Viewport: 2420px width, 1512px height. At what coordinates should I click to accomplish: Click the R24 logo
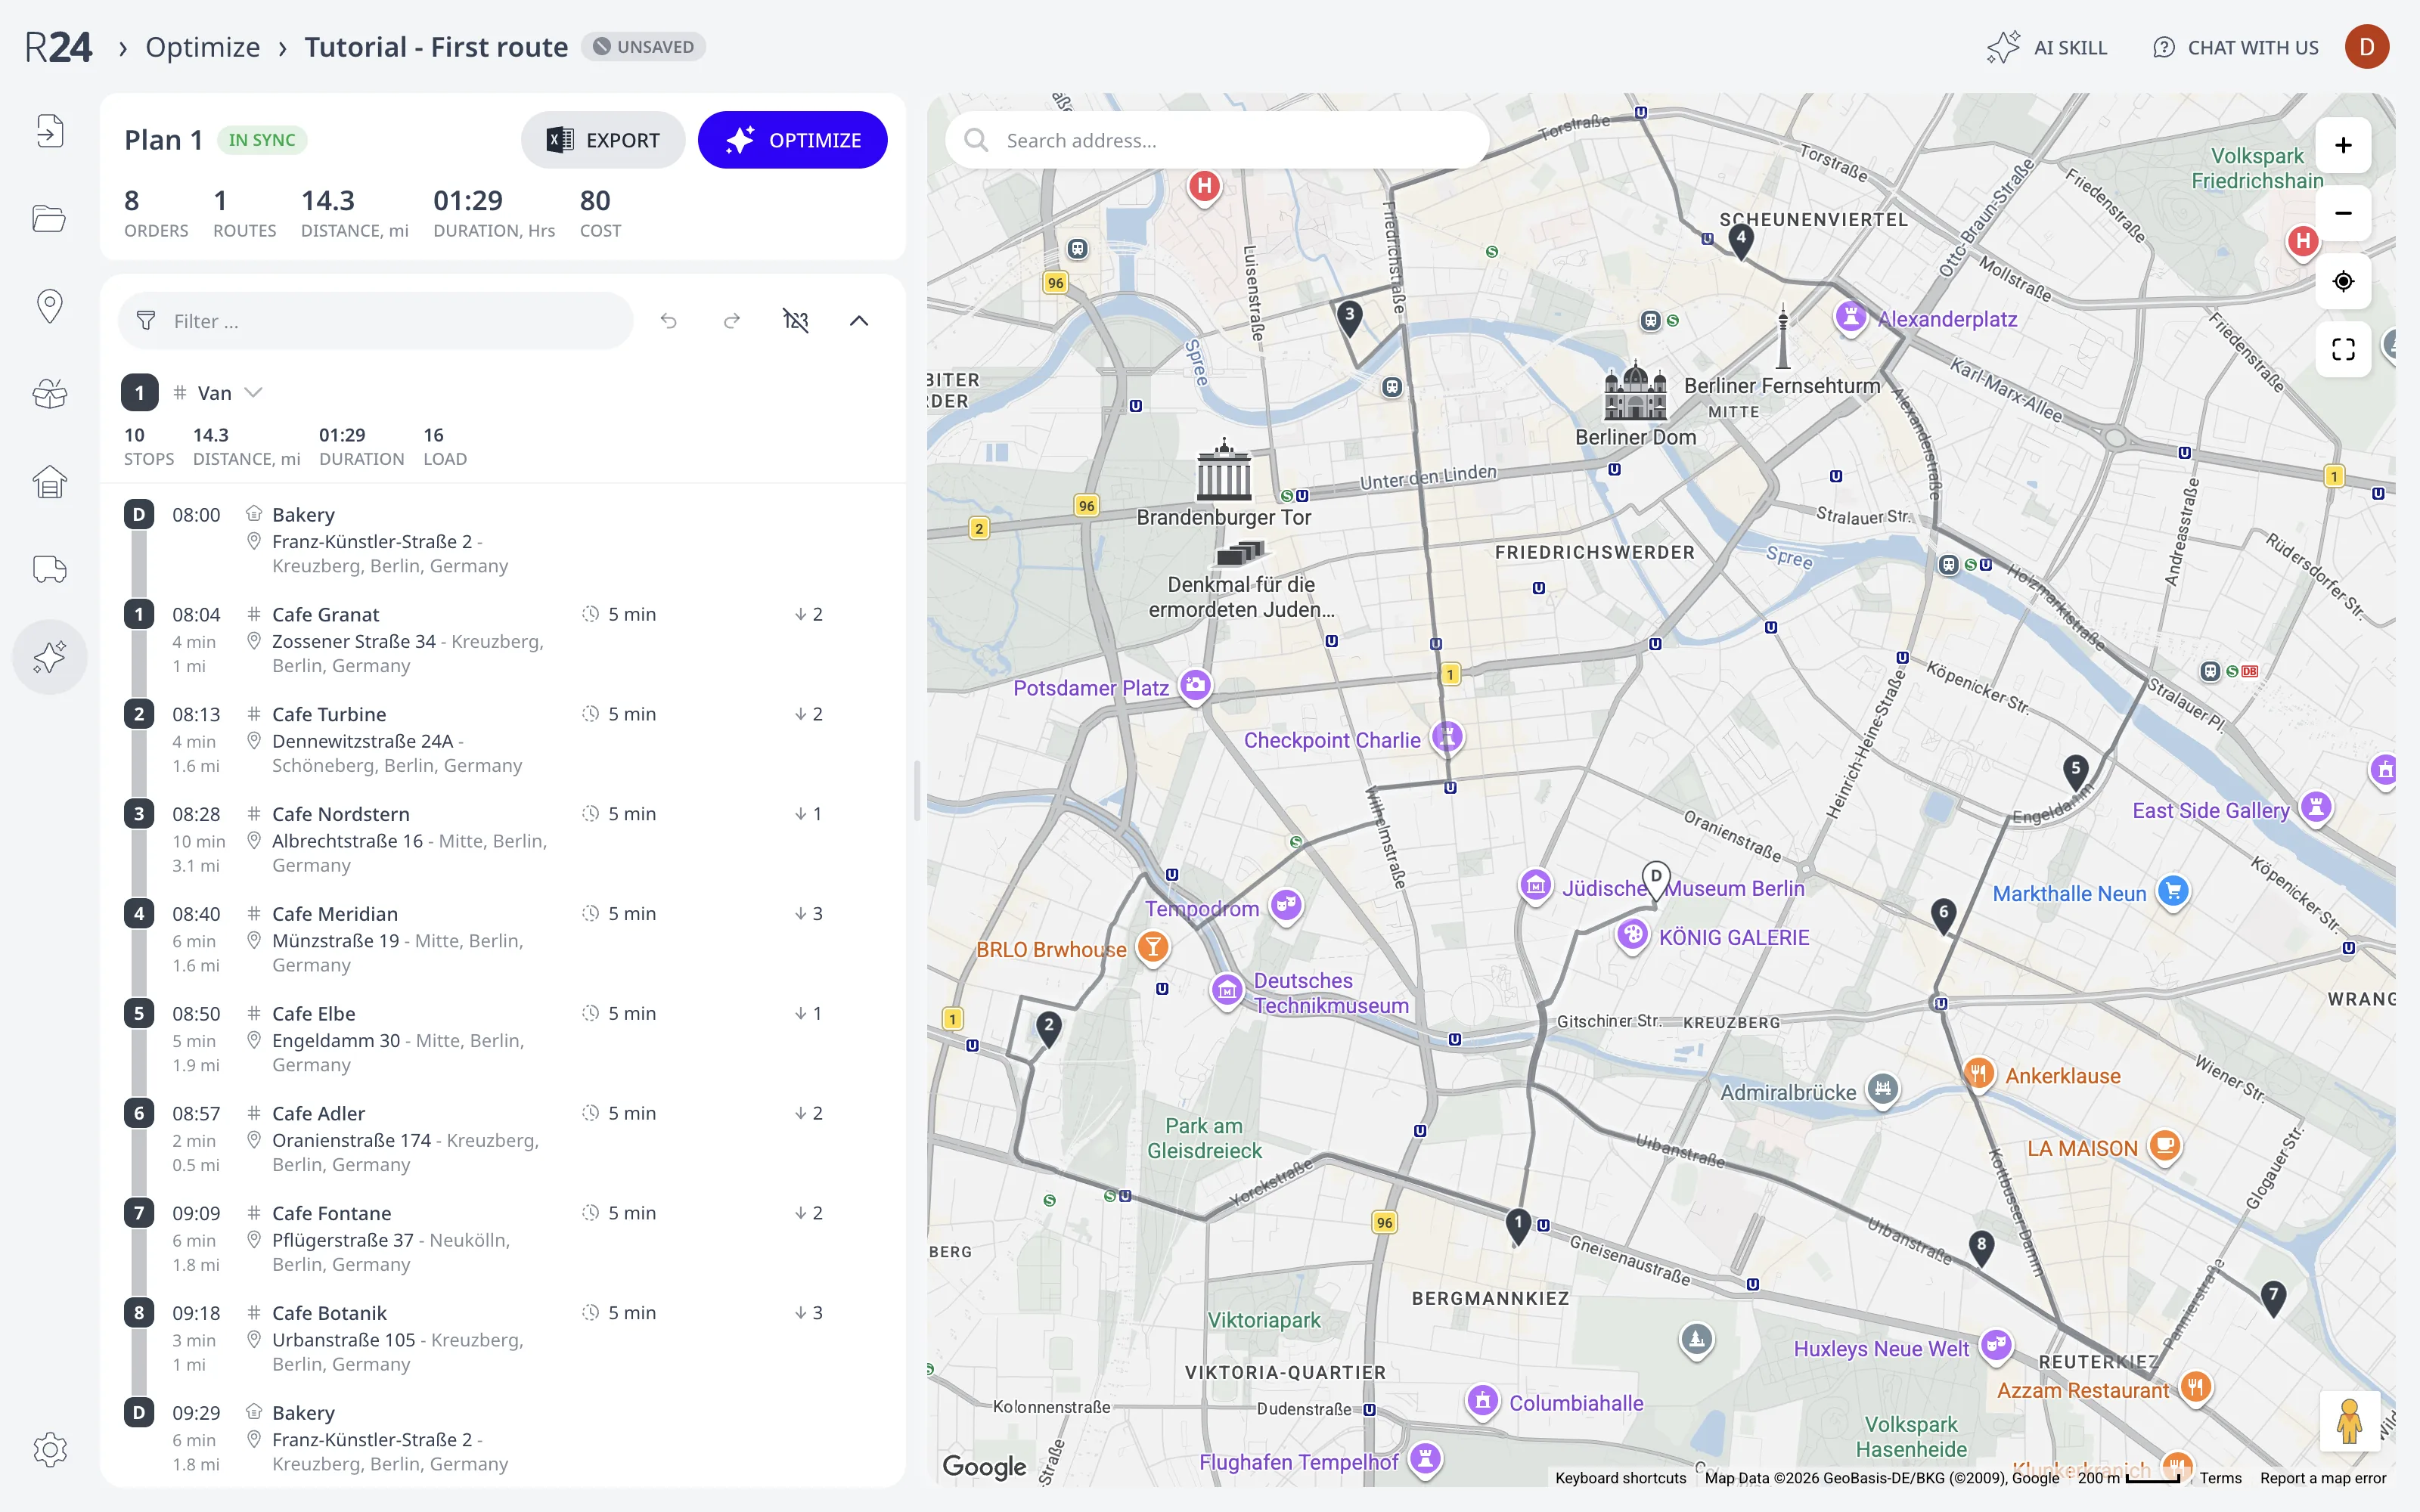tap(58, 47)
